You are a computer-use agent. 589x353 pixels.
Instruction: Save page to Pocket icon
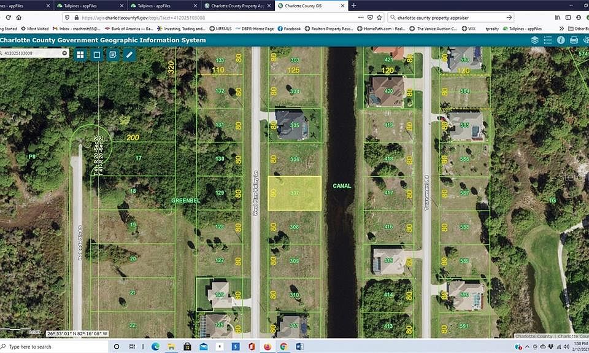[x=370, y=17]
